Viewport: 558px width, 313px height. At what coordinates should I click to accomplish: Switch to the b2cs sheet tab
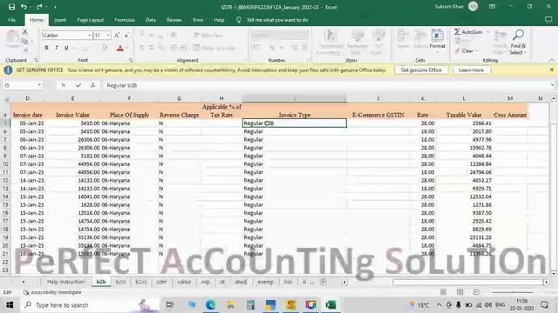click(141, 282)
